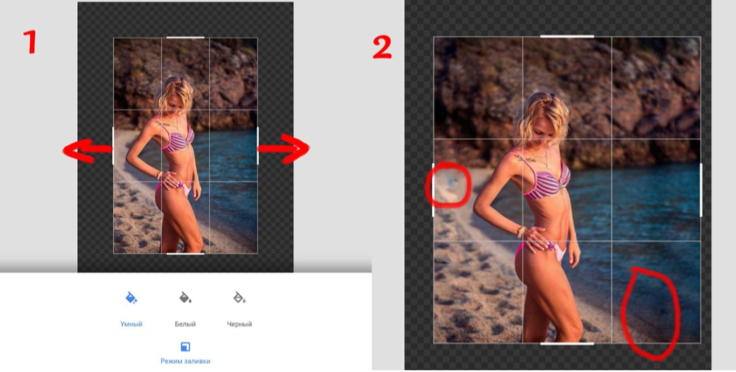Image resolution: width=736 pixels, height=372 pixels.
Task: Select the Черный black fill icon
Action: [240, 298]
